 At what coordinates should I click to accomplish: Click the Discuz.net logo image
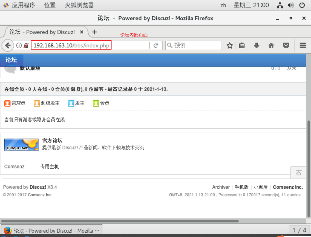[21, 145]
